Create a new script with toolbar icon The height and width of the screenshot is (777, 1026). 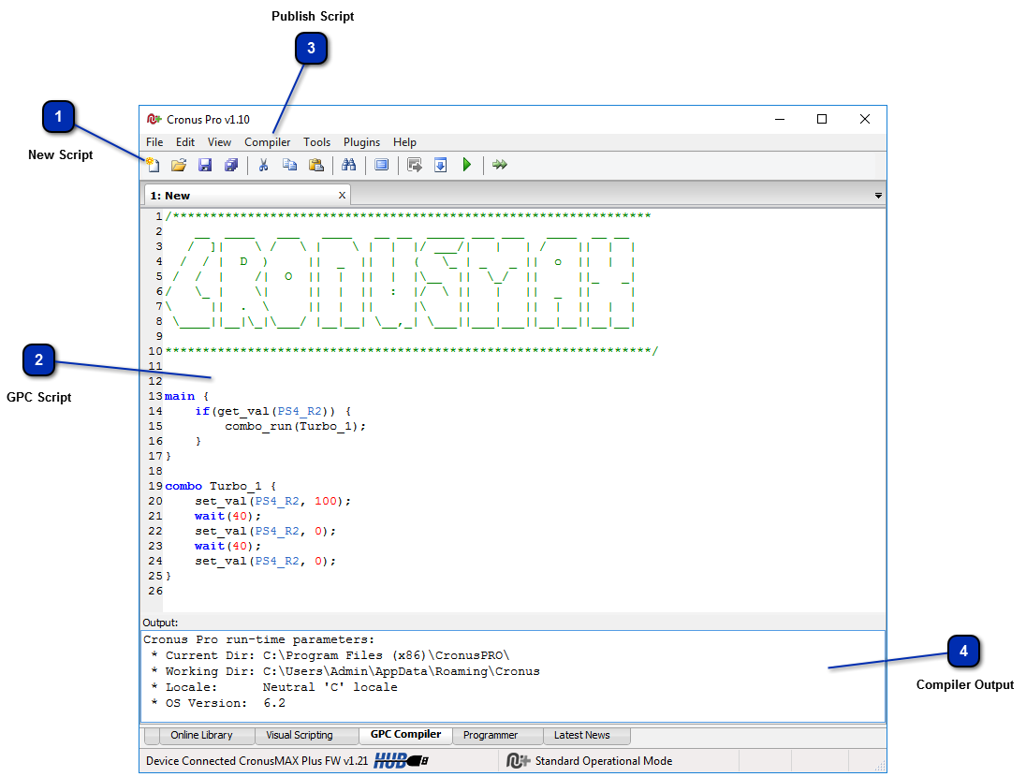[153, 165]
